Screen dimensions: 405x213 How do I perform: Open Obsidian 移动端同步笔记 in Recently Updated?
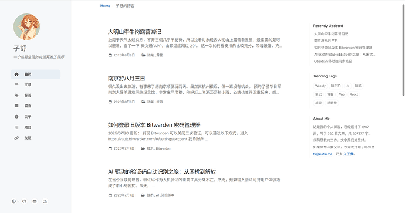click(x=333, y=62)
